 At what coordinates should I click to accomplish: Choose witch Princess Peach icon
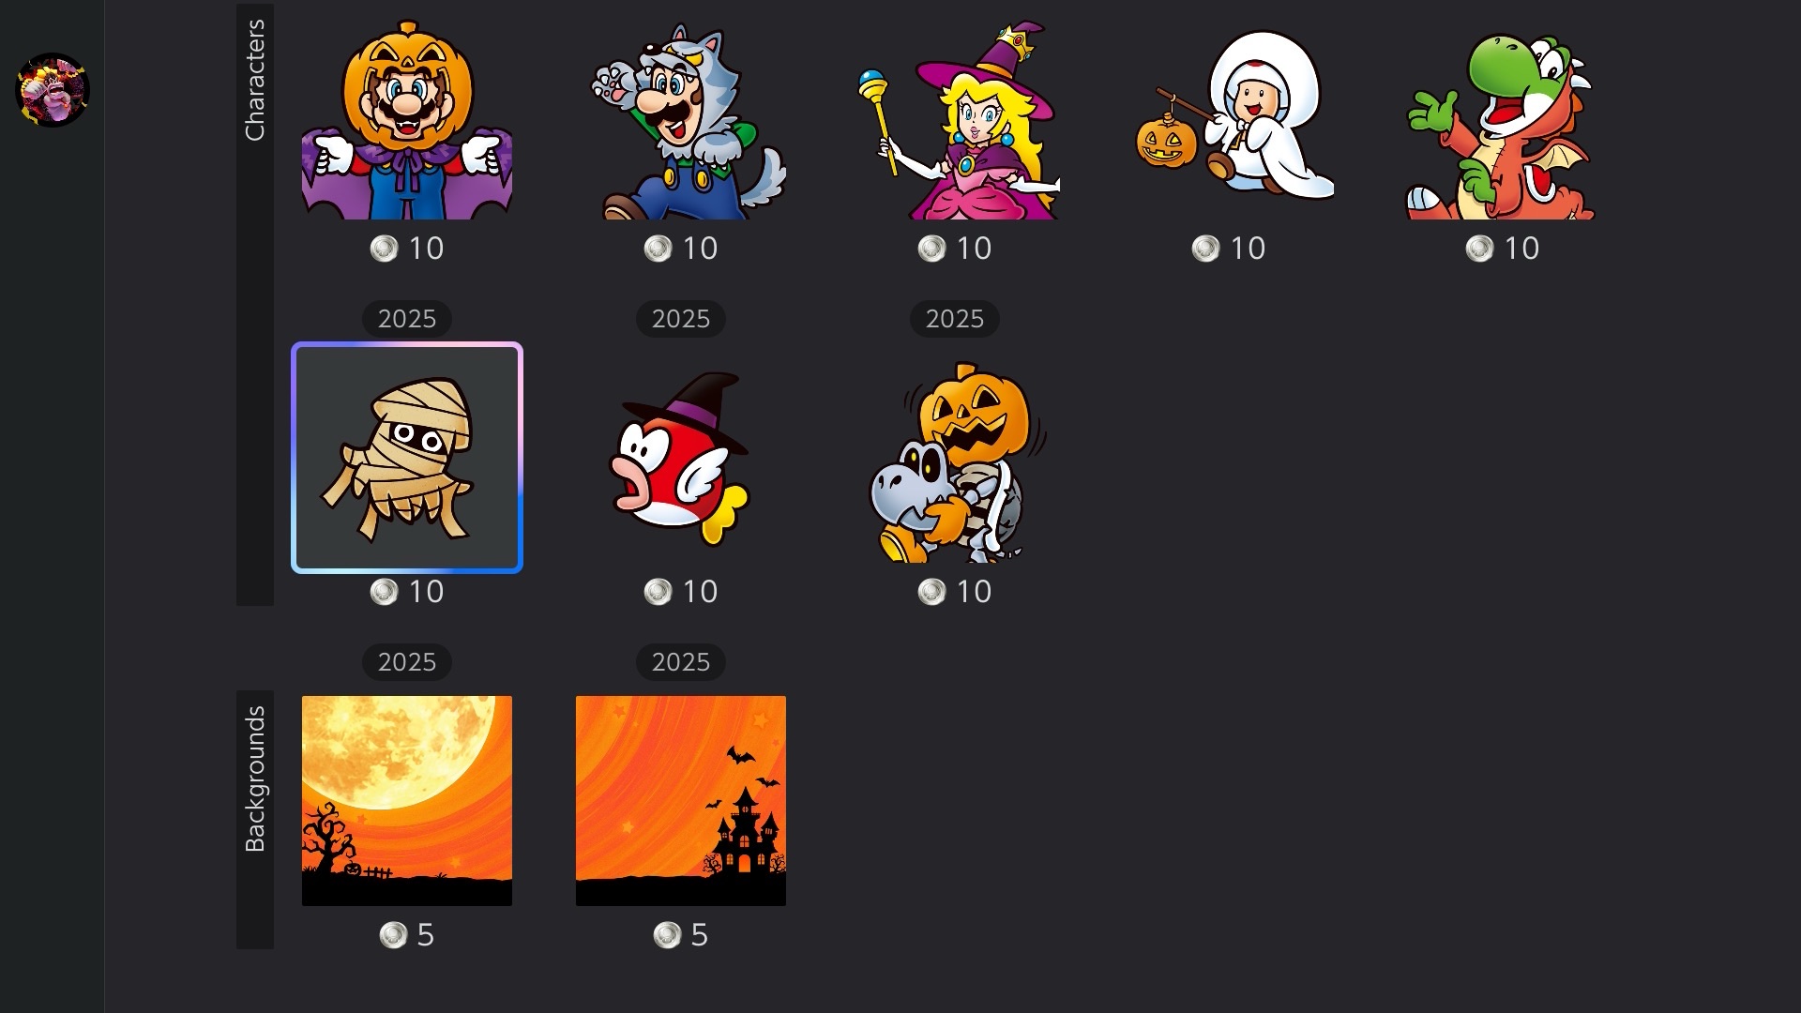(x=958, y=120)
